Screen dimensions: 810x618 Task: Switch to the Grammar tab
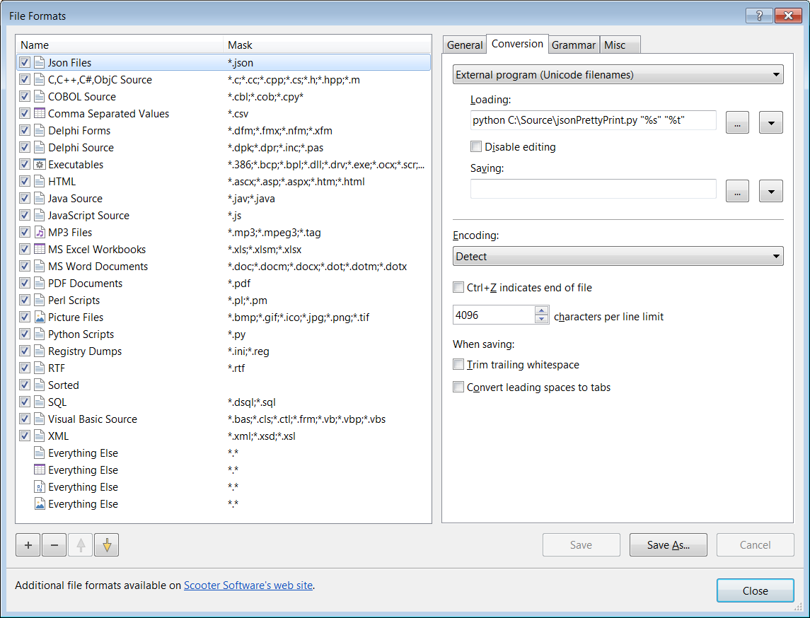click(574, 45)
